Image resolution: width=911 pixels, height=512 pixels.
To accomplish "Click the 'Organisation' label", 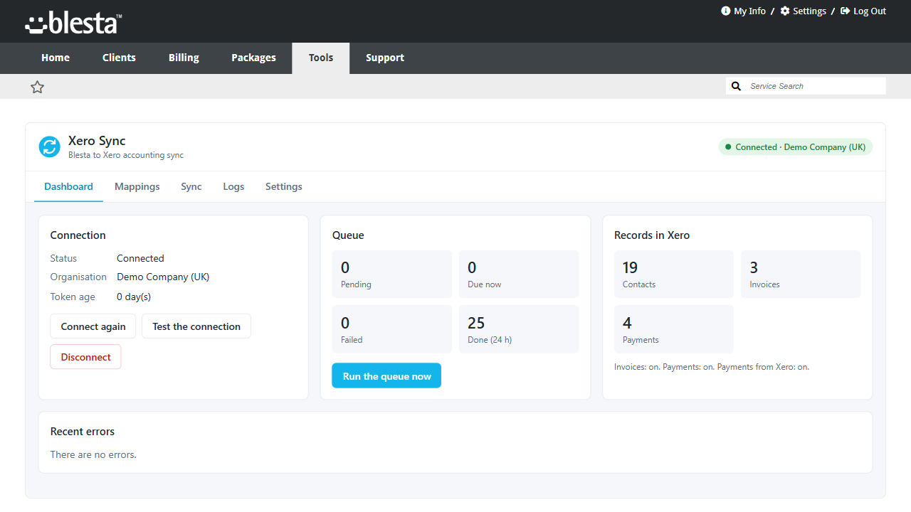I will tap(78, 277).
